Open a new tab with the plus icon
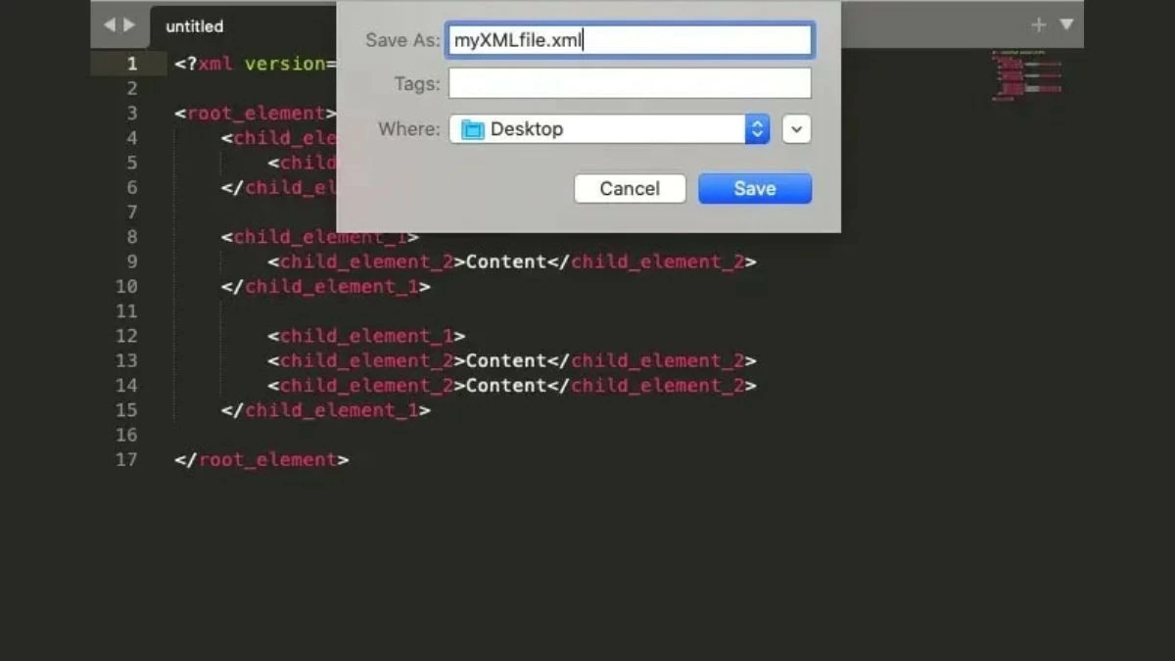 [1038, 24]
